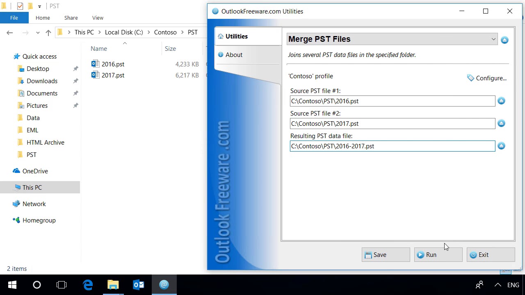This screenshot has height=295, width=525.
Task: Open Task View on taskbar
Action: [62, 285]
